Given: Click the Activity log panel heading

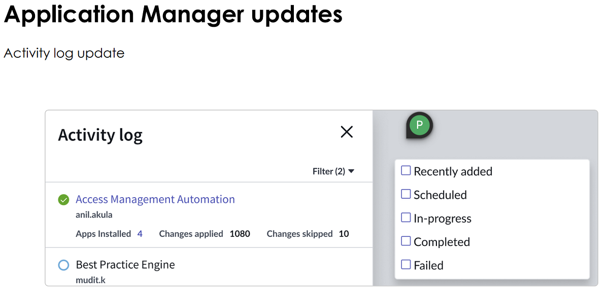Looking at the screenshot, I should (x=100, y=135).
